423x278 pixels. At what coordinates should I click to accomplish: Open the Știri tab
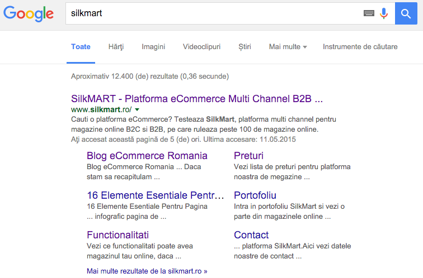pos(245,47)
